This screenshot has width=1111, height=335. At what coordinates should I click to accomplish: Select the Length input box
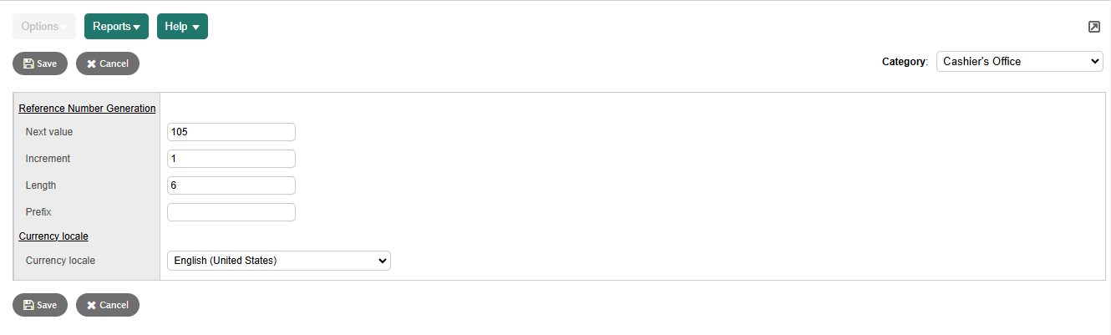231,185
